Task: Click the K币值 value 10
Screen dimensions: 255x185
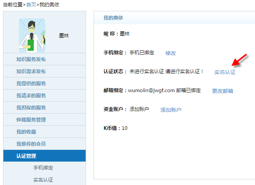Action: (x=124, y=128)
